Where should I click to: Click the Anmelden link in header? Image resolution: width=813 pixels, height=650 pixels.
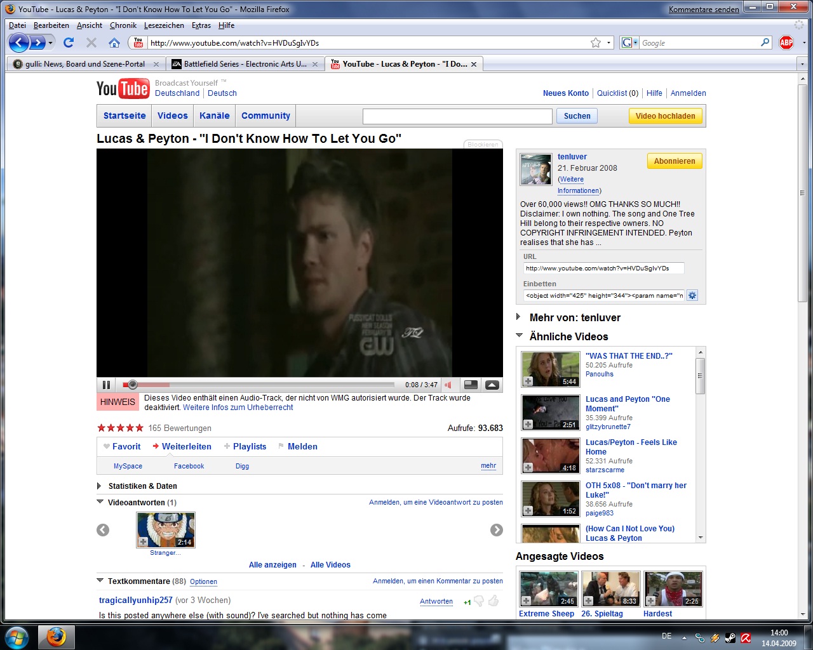(x=688, y=93)
